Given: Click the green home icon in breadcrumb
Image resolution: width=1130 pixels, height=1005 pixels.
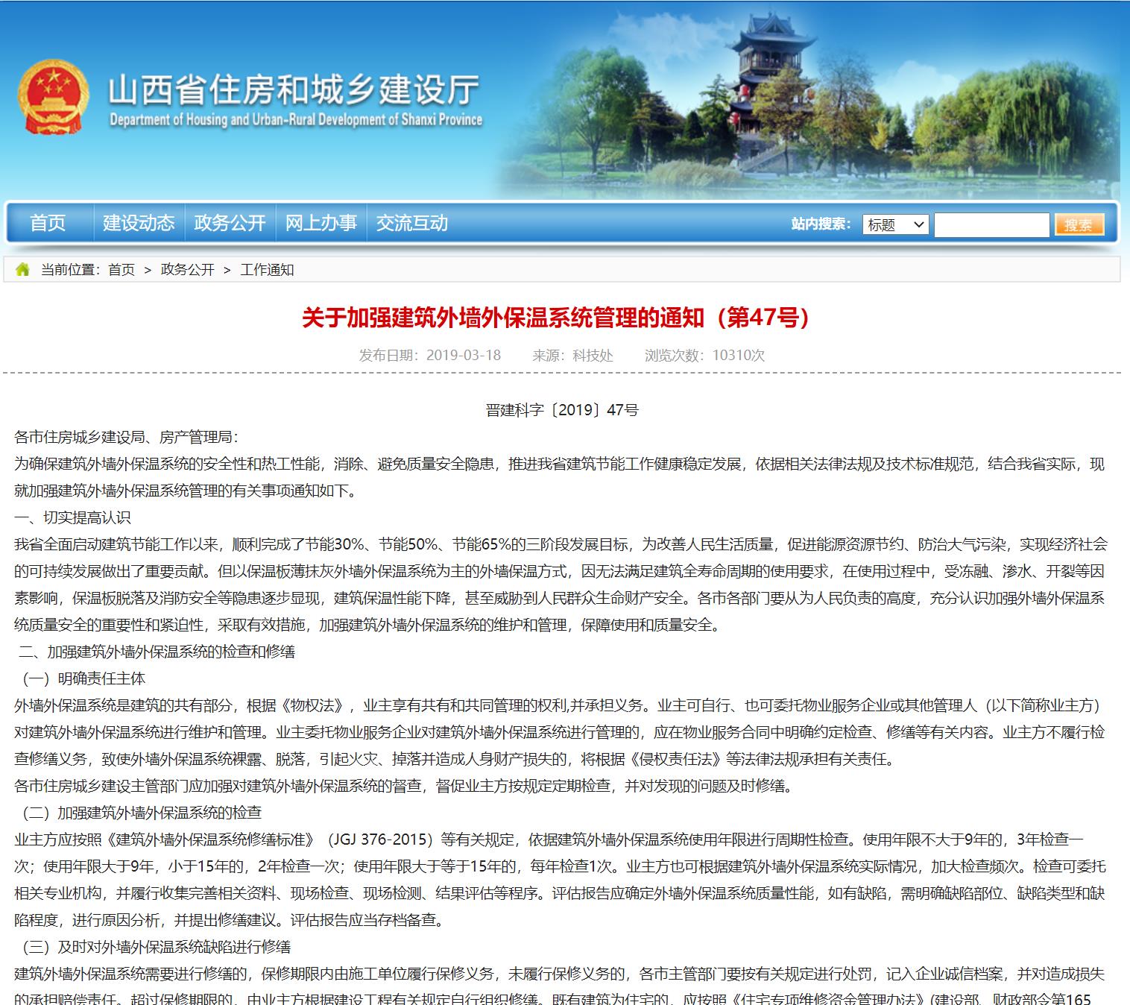Looking at the screenshot, I should (22, 270).
